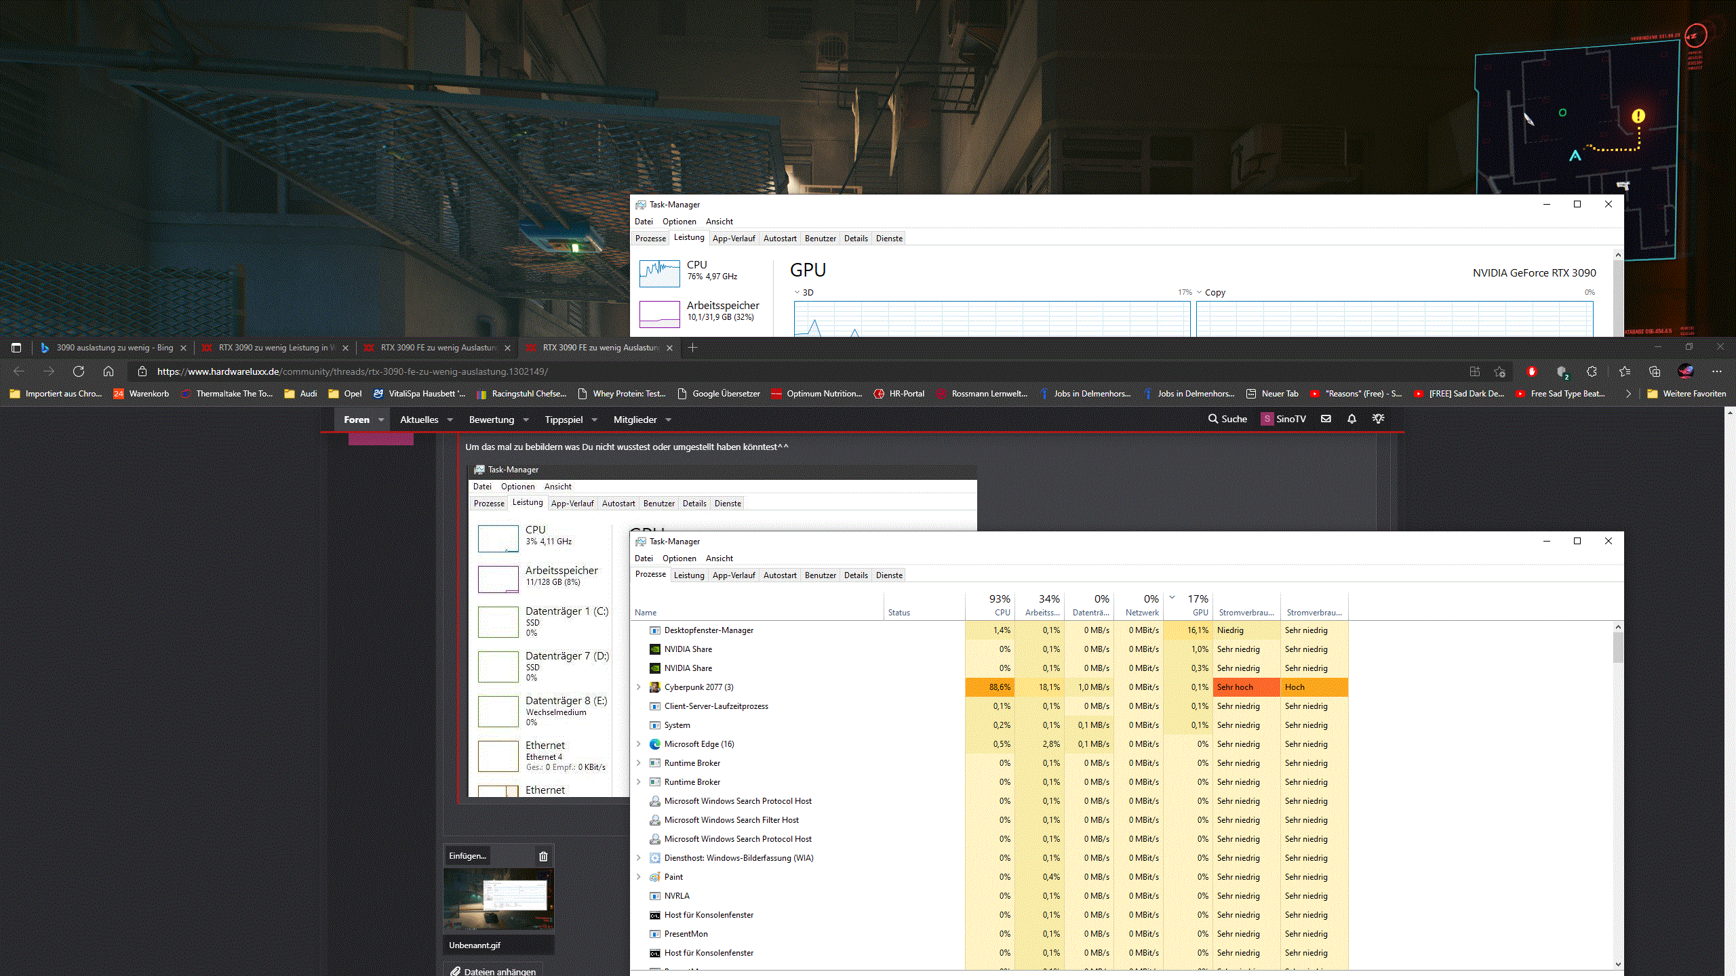Sort processes by GPU column header
Viewport: 1736px width, 976px height.
(1188, 606)
